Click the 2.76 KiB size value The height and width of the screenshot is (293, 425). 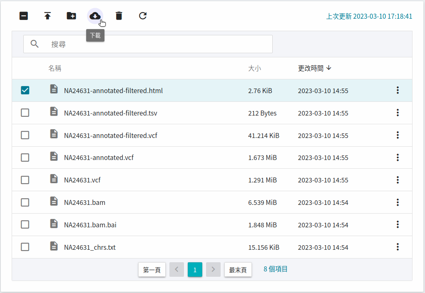tap(260, 91)
